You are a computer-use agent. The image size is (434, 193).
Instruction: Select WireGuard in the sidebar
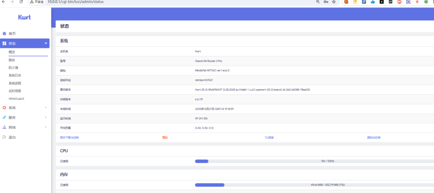16,98
